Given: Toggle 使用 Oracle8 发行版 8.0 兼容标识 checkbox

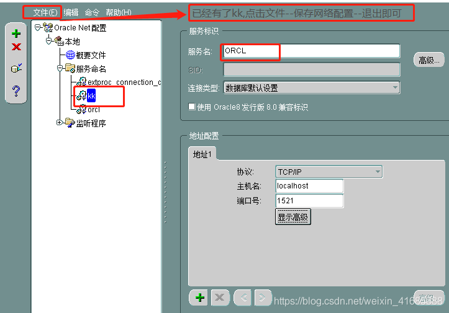Looking at the screenshot, I should click(191, 107).
